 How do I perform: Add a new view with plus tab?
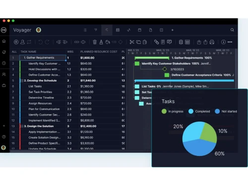(x=173, y=30)
